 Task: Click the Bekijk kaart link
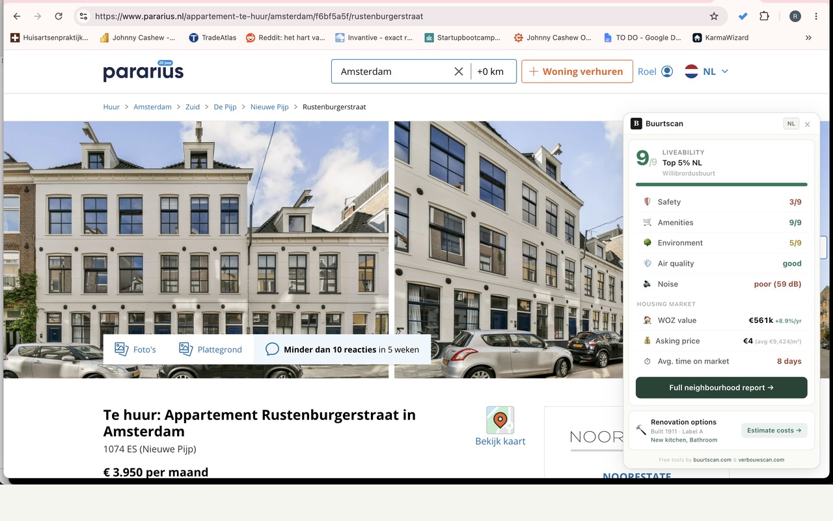[500, 442]
